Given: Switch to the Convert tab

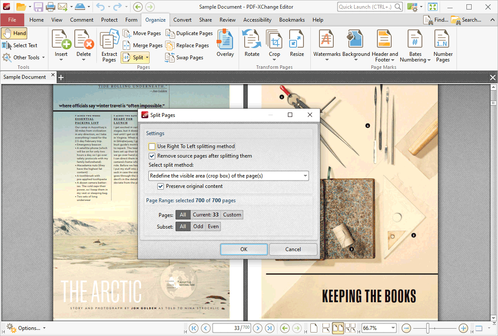Looking at the screenshot, I should pos(182,20).
